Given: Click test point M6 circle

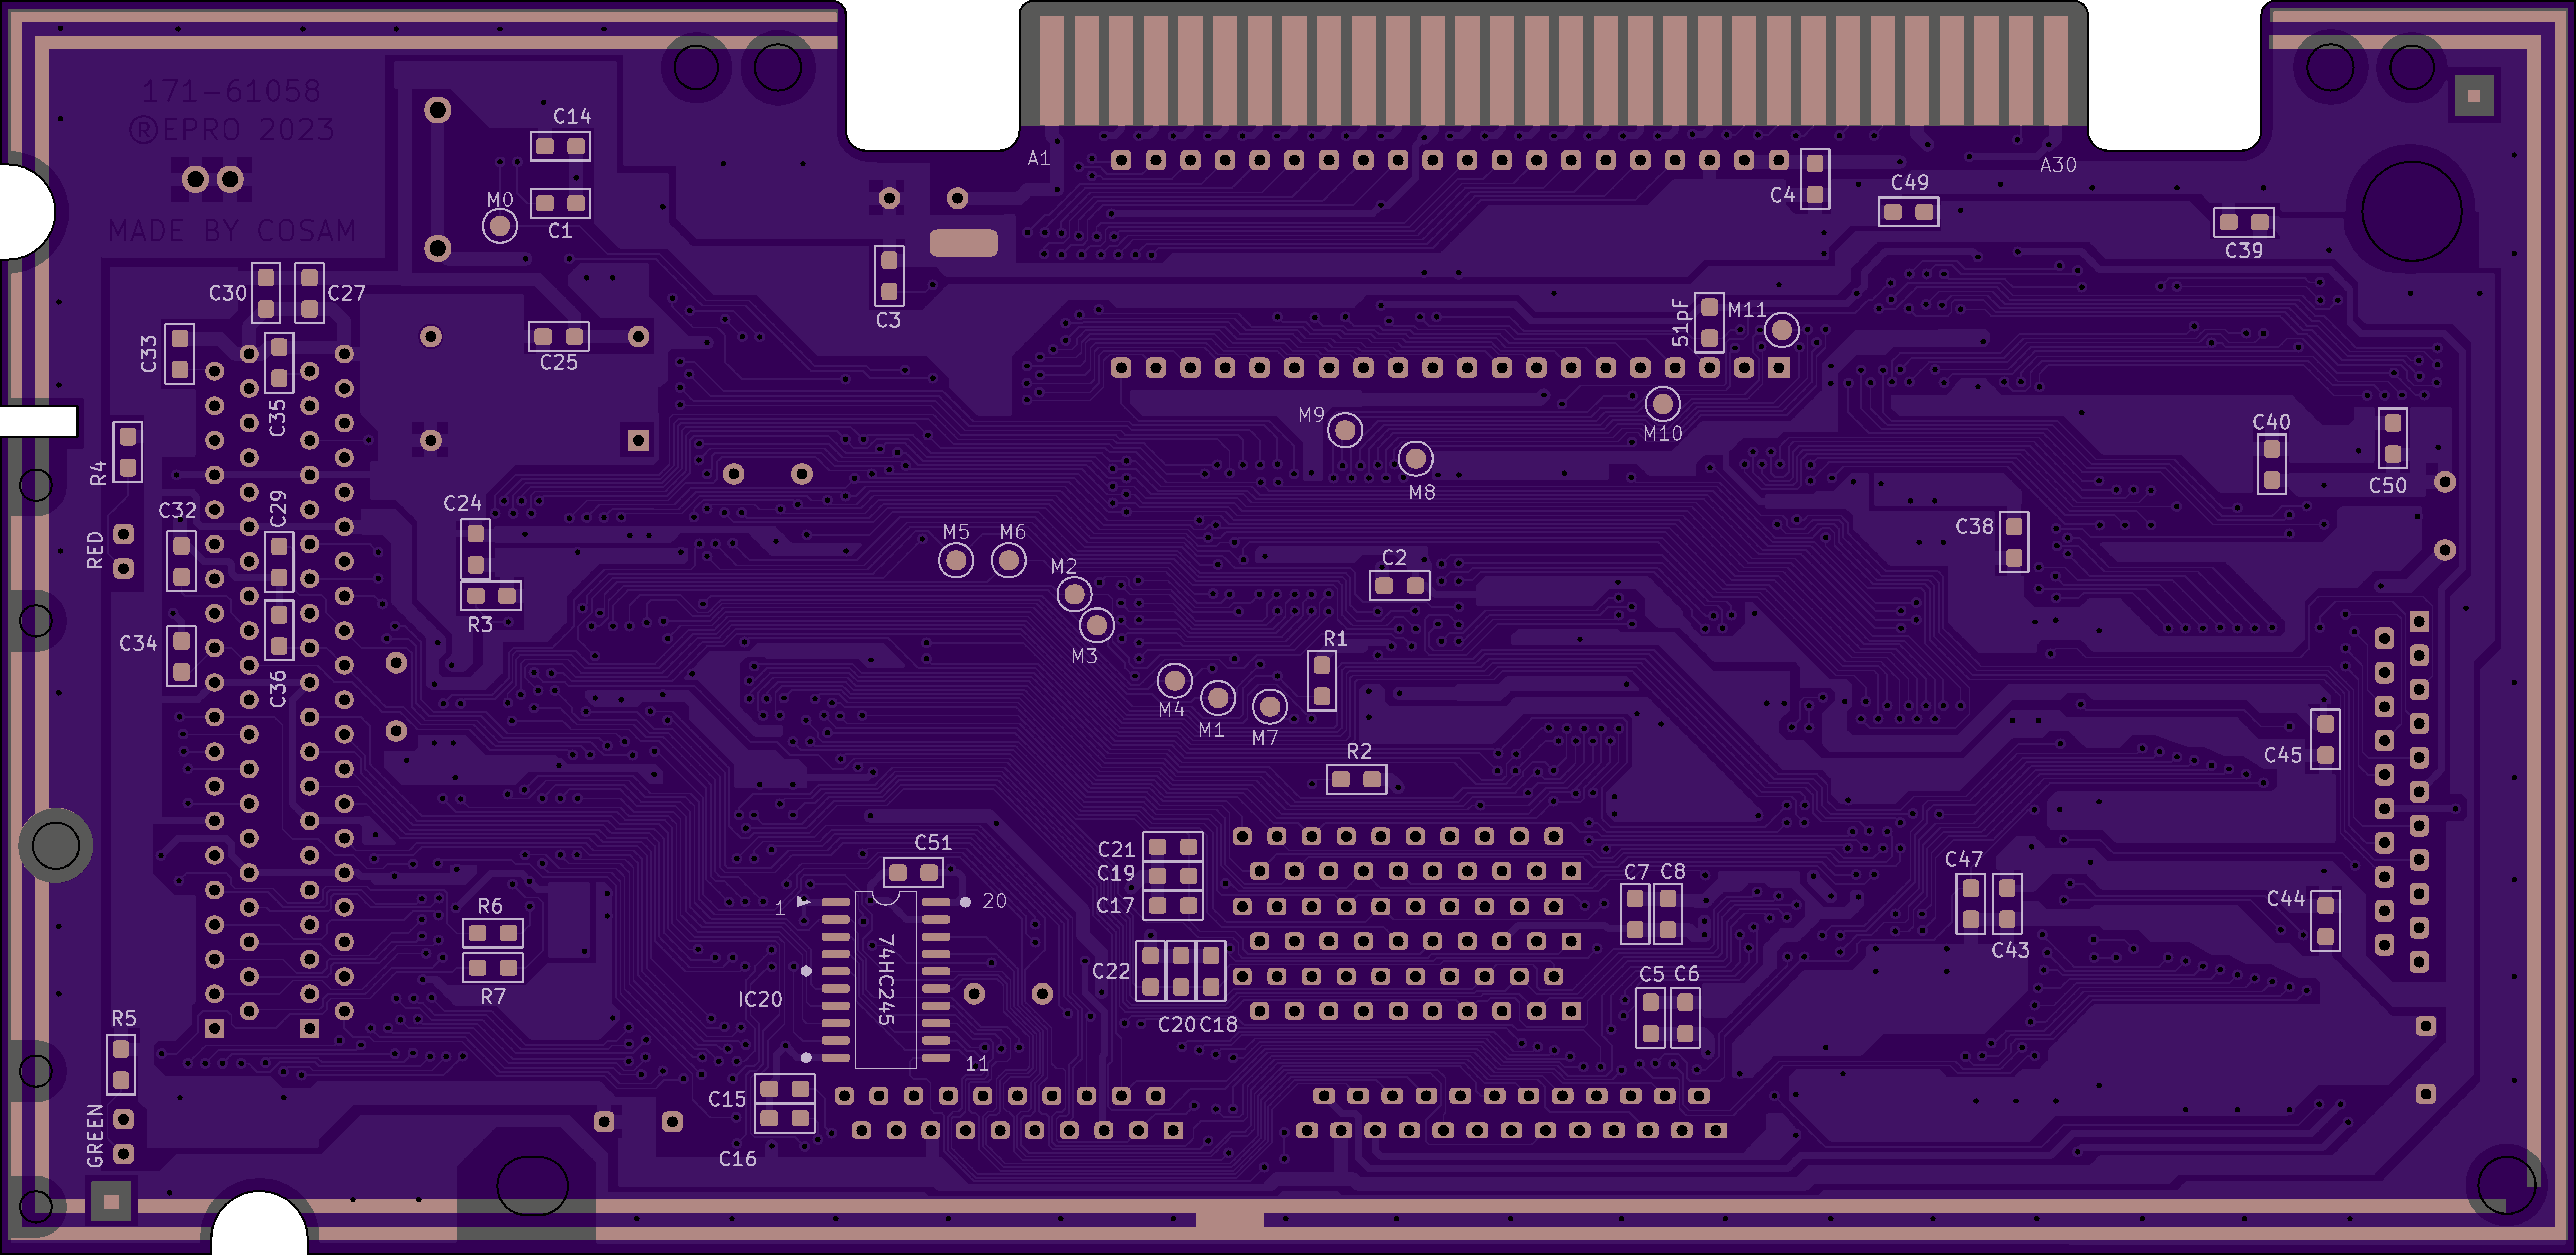Looking at the screenshot, I should pos(1009,560).
